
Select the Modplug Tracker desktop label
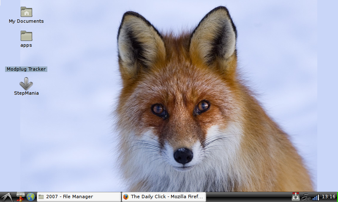(x=26, y=69)
